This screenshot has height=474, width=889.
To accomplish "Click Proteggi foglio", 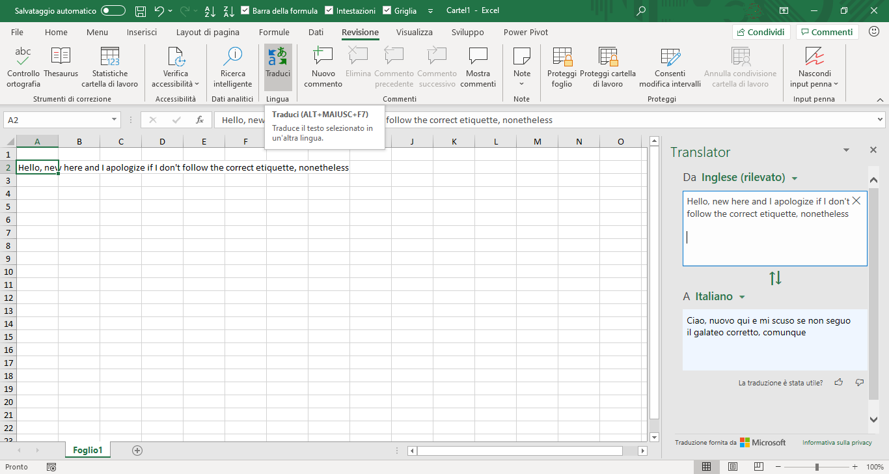I will point(562,67).
